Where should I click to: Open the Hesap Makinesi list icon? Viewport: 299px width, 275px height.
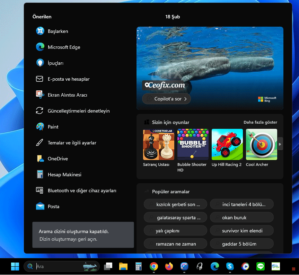[40, 174]
